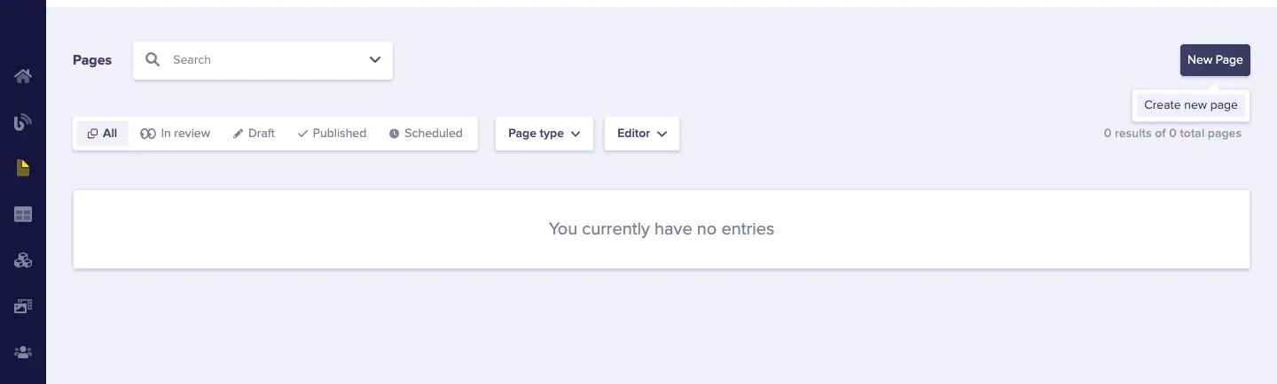Screen dimensions: 1277x384
Task: Open the Editor filter dropdown
Action: [x=641, y=134]
